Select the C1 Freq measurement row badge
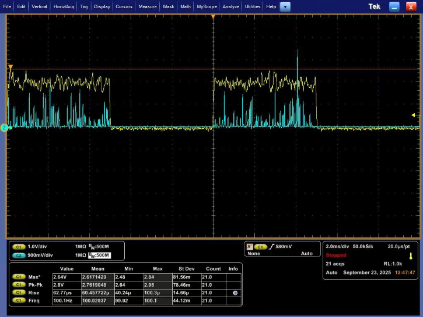The width and height of the screenshot is (423, 317). (x=19, y=300)
